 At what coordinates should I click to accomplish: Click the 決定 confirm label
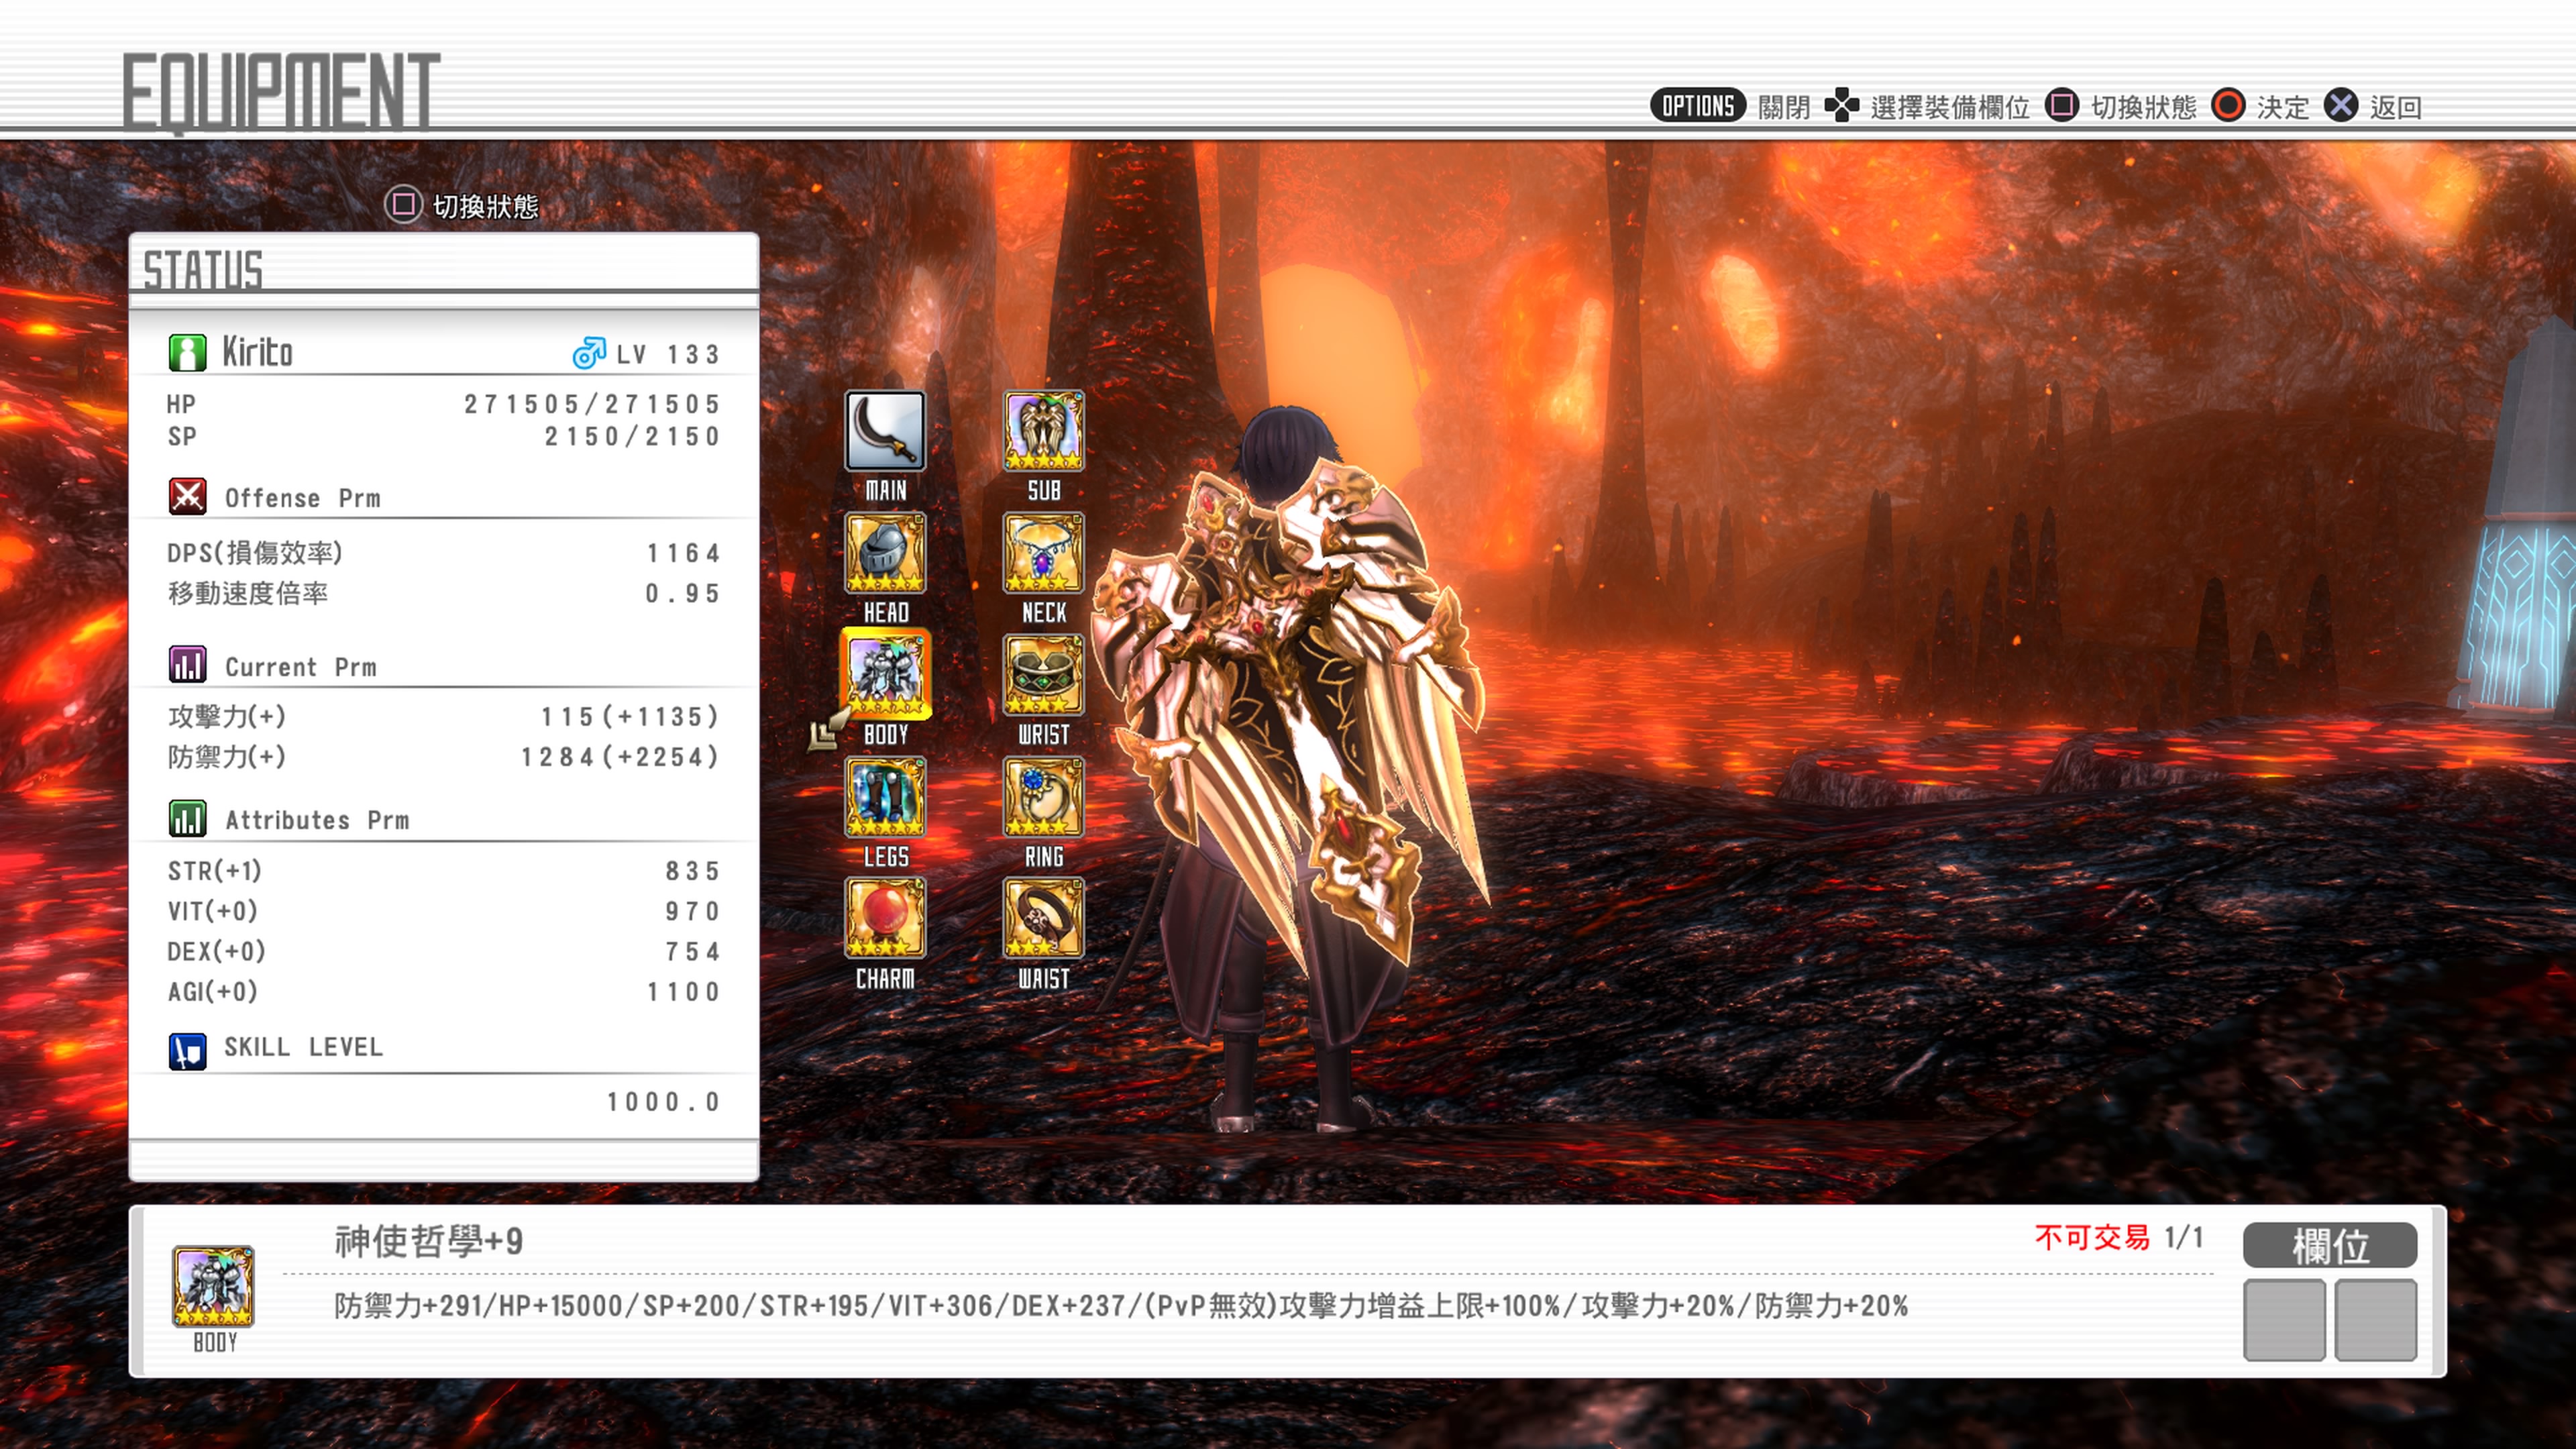2283,107
